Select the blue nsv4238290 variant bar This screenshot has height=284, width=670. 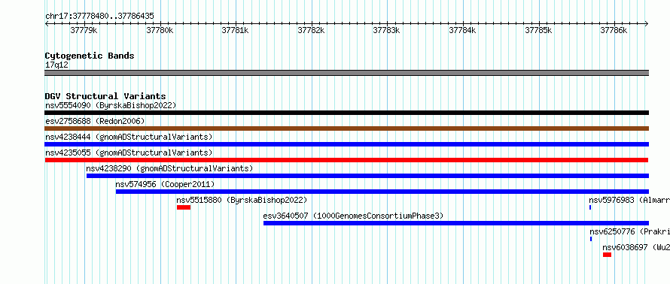coord(367,176)
